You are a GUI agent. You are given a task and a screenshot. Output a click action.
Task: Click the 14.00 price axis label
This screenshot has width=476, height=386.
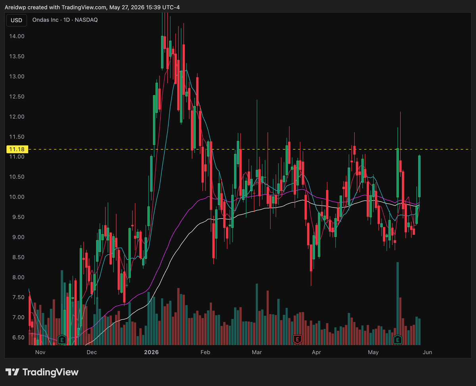[x=16, y=36]
